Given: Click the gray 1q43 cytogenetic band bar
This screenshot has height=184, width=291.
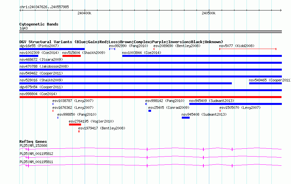Looking at the screenshot, I should [x=150, y=32].
